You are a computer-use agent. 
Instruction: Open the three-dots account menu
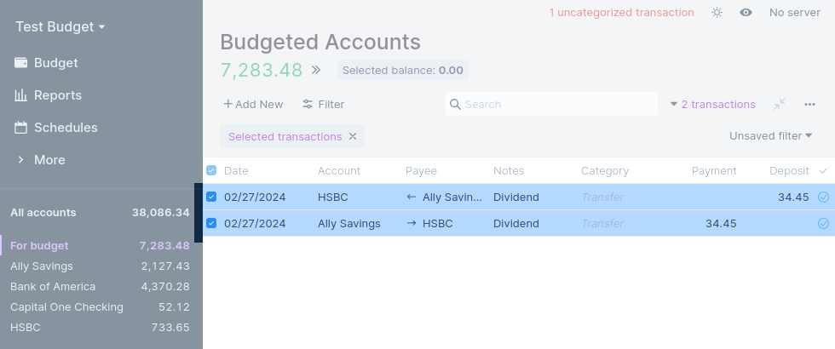[x=809, y=104]
